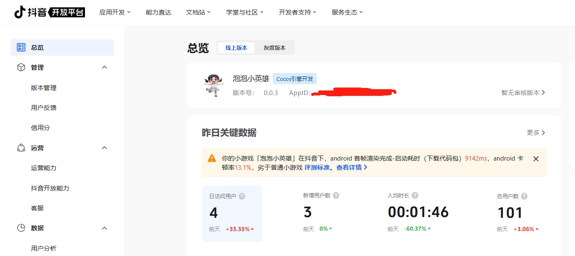The image size is (575, 256).
Task: Click the 管理 cube icon
Action: coord(21,67)
